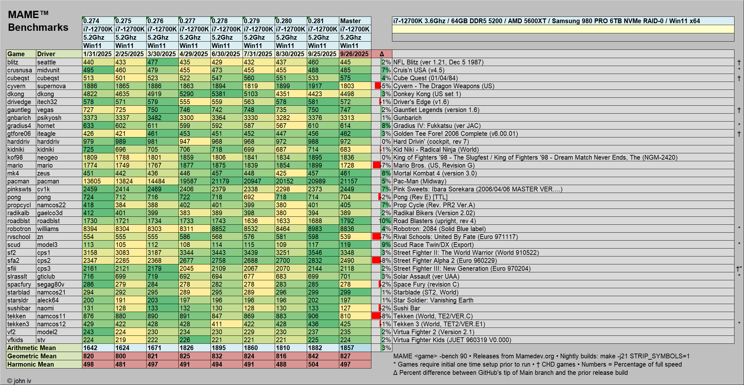The image size is (744, 385).
Task: Select the Δ Percent difference footnote
Action: [510, 373]
